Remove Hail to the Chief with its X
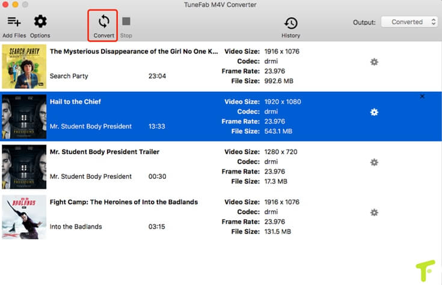Screen dimensions: 442x285 click(x=422, y=97)
